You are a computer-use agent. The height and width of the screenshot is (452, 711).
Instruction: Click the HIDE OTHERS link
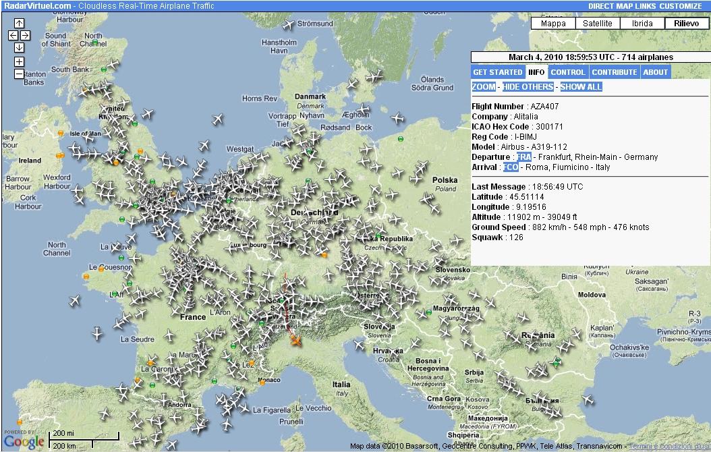528,87
